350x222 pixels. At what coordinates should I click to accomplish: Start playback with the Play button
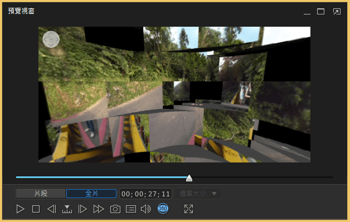(x=20, y=209)
